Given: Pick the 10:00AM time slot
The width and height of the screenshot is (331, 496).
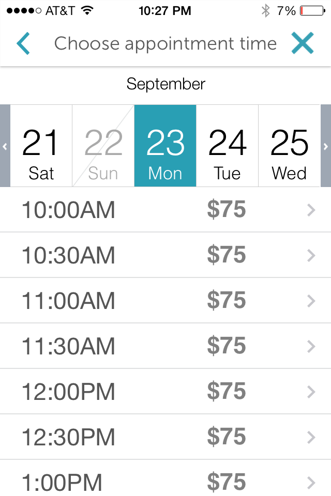Looking at the screenshot, I should click(165, 210).
